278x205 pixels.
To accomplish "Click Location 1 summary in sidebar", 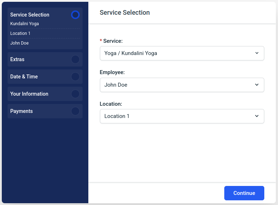I will click(21, 33).
